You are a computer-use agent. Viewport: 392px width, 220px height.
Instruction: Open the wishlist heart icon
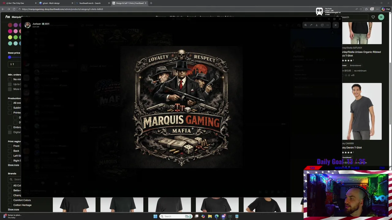coord(373,17)
